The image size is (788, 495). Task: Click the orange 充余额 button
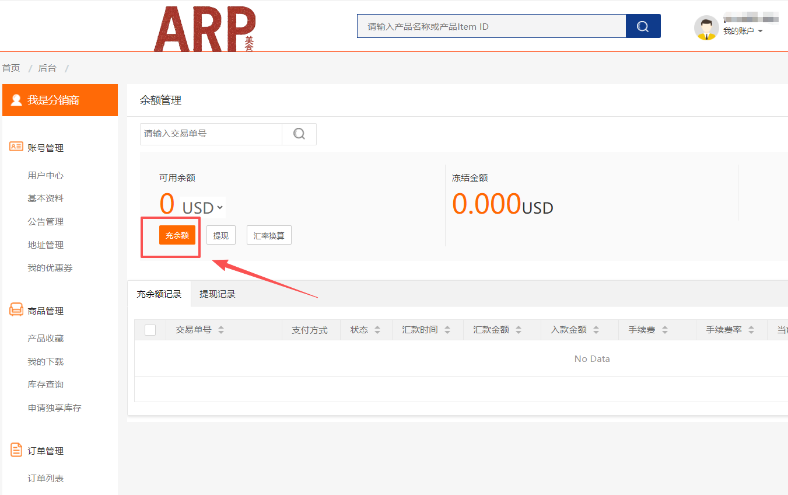177,235
